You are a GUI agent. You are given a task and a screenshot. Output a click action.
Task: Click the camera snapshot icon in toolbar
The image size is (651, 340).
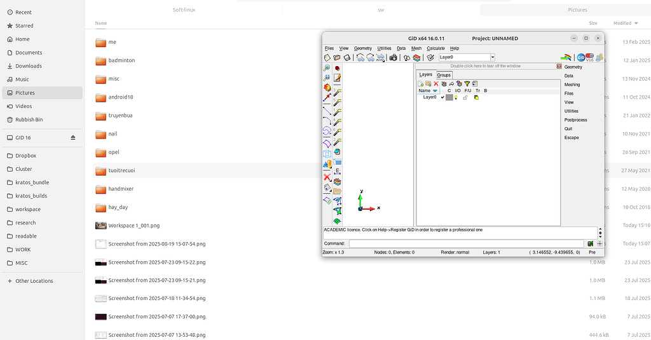394,57
